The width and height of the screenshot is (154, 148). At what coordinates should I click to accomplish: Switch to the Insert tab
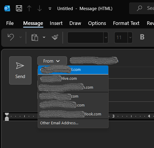coord(56,23)
